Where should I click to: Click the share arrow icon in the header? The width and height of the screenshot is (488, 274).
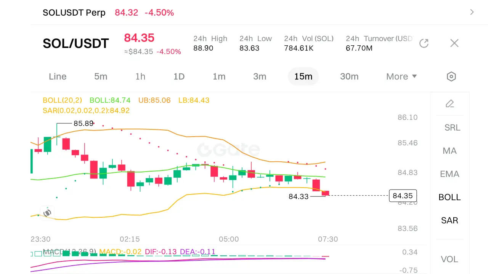point(424,43)
